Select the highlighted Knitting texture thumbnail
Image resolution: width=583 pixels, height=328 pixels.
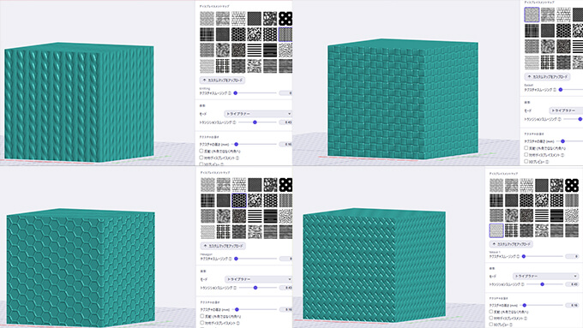[285, 34]
